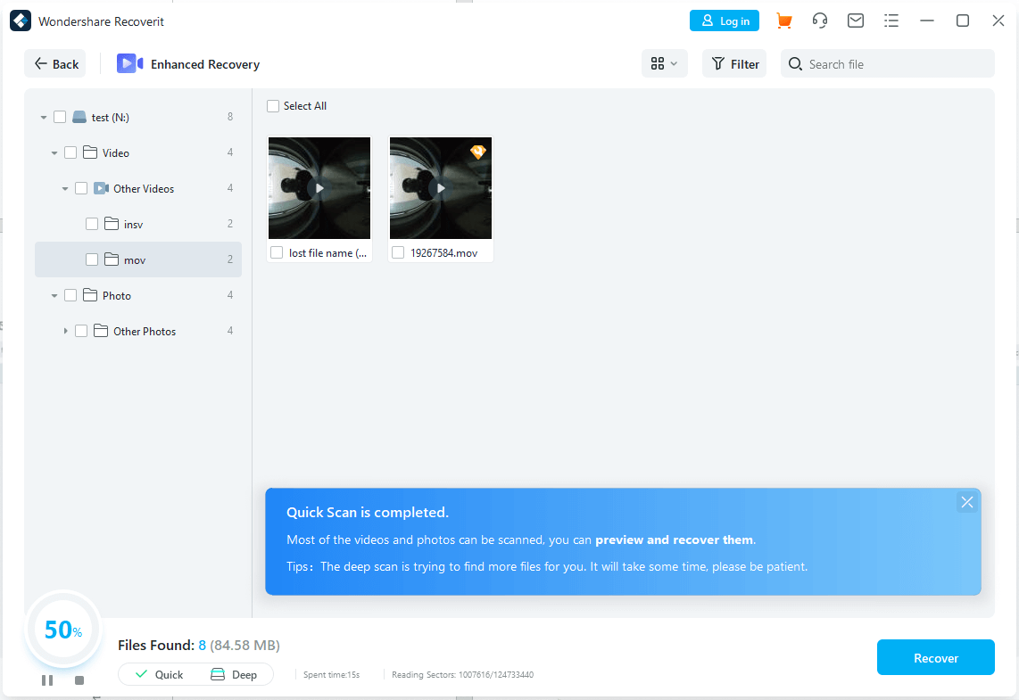This screenshot has width=1019, height=700.
Task: Open the headset support icon
Action: point(820,21)
